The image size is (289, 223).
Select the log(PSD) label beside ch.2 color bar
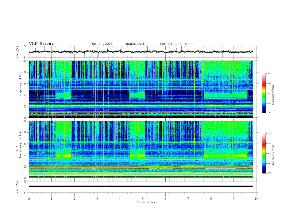tap(273, 155)
